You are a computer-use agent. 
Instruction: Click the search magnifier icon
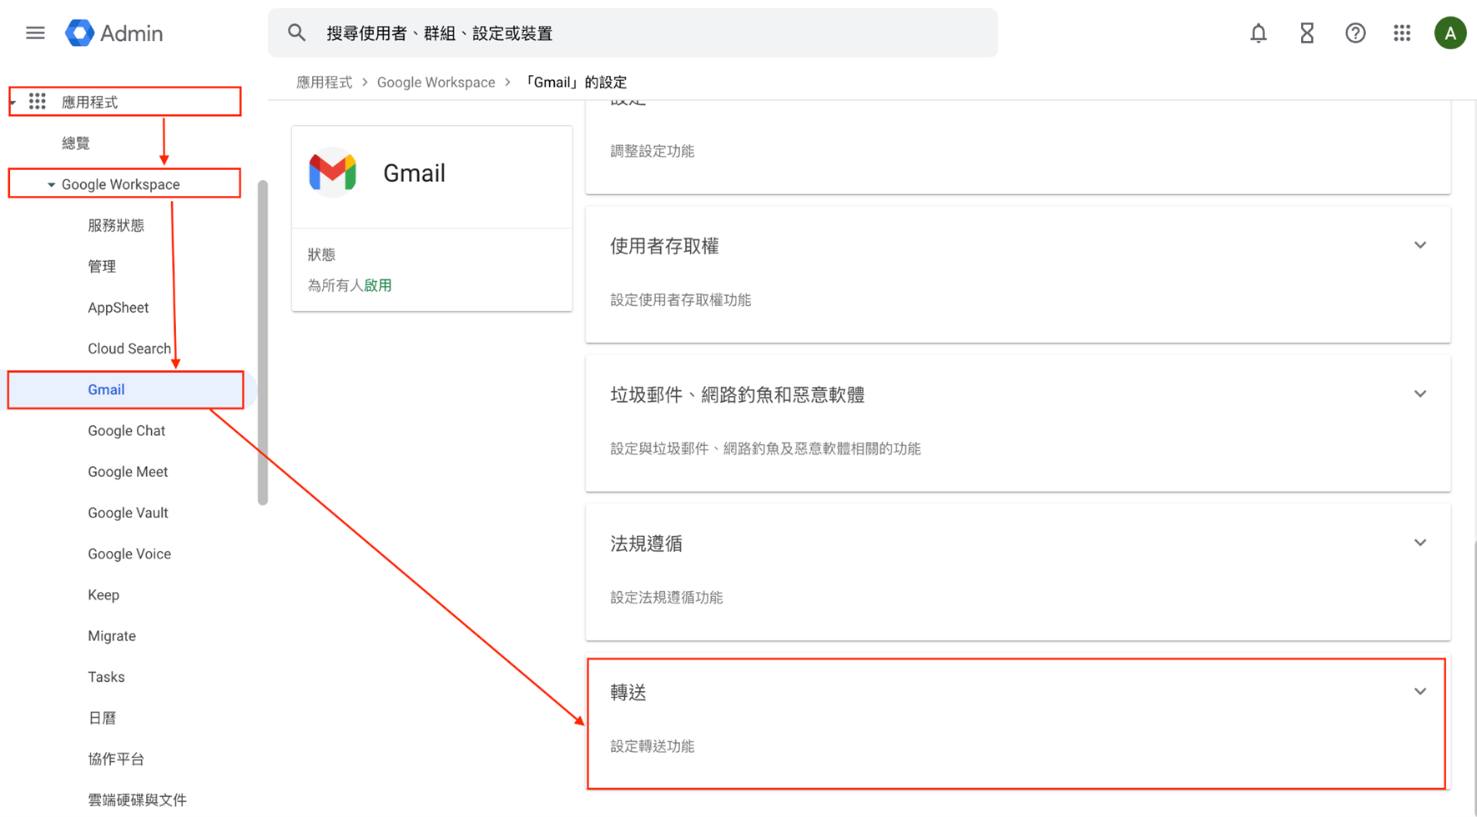296,33
